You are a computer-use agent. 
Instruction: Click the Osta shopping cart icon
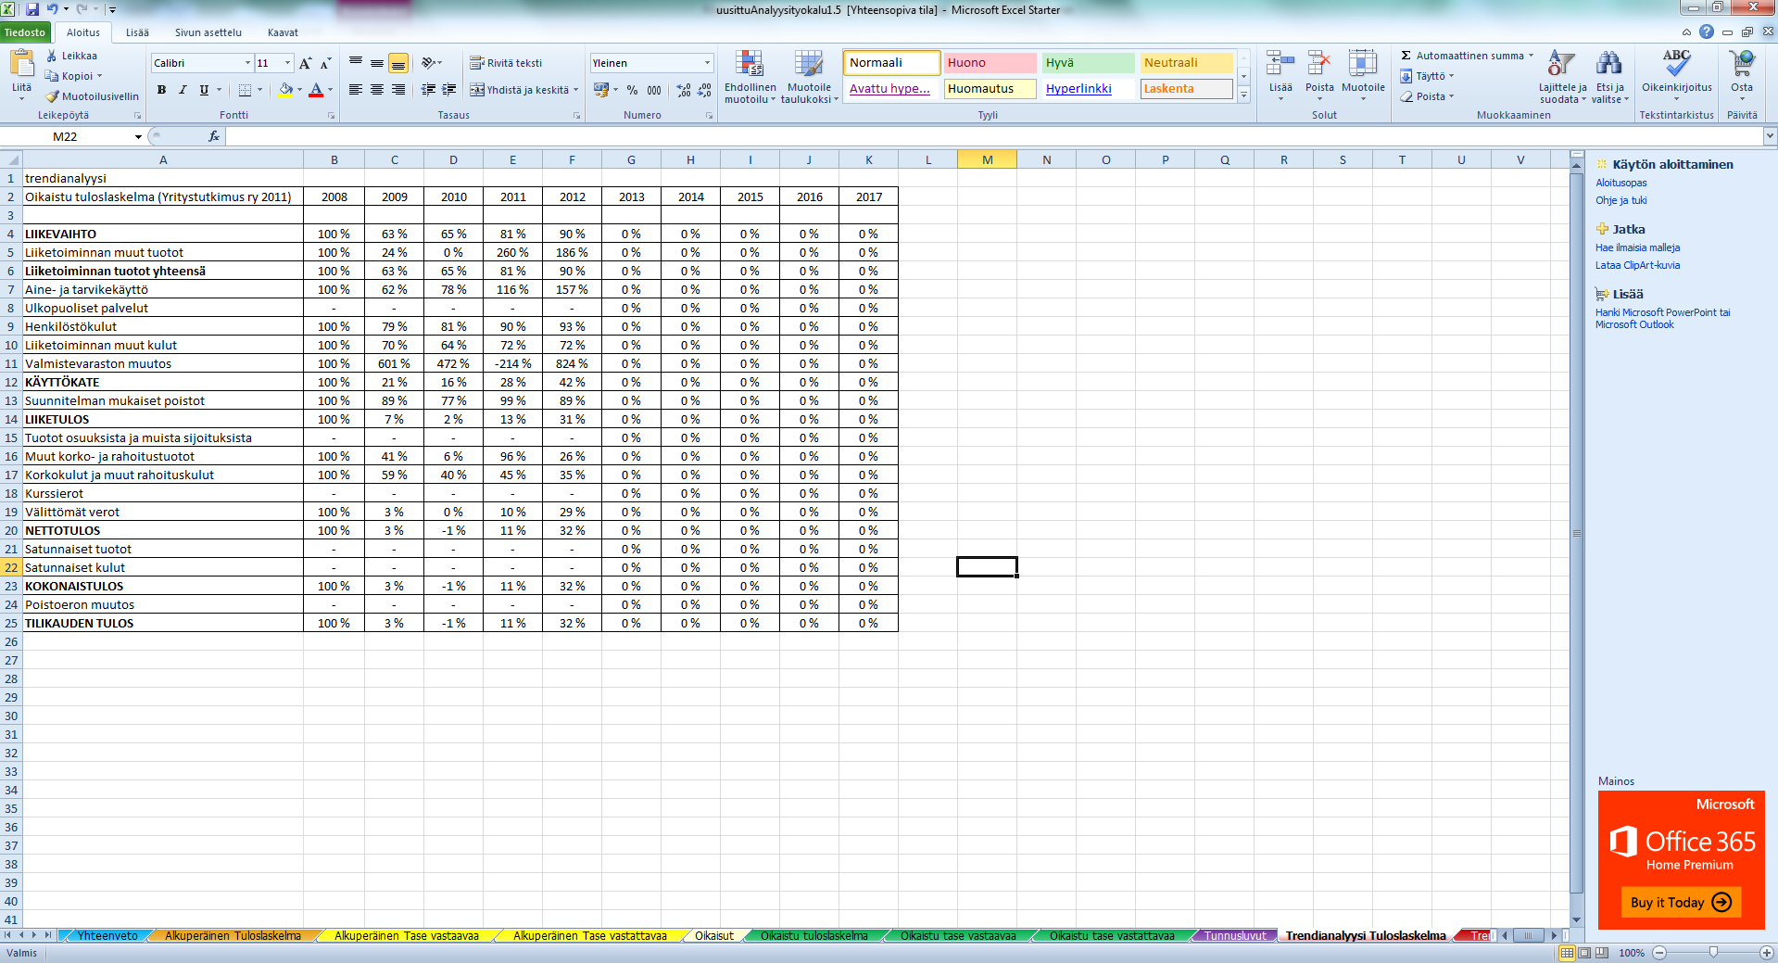click(1742, 65)
